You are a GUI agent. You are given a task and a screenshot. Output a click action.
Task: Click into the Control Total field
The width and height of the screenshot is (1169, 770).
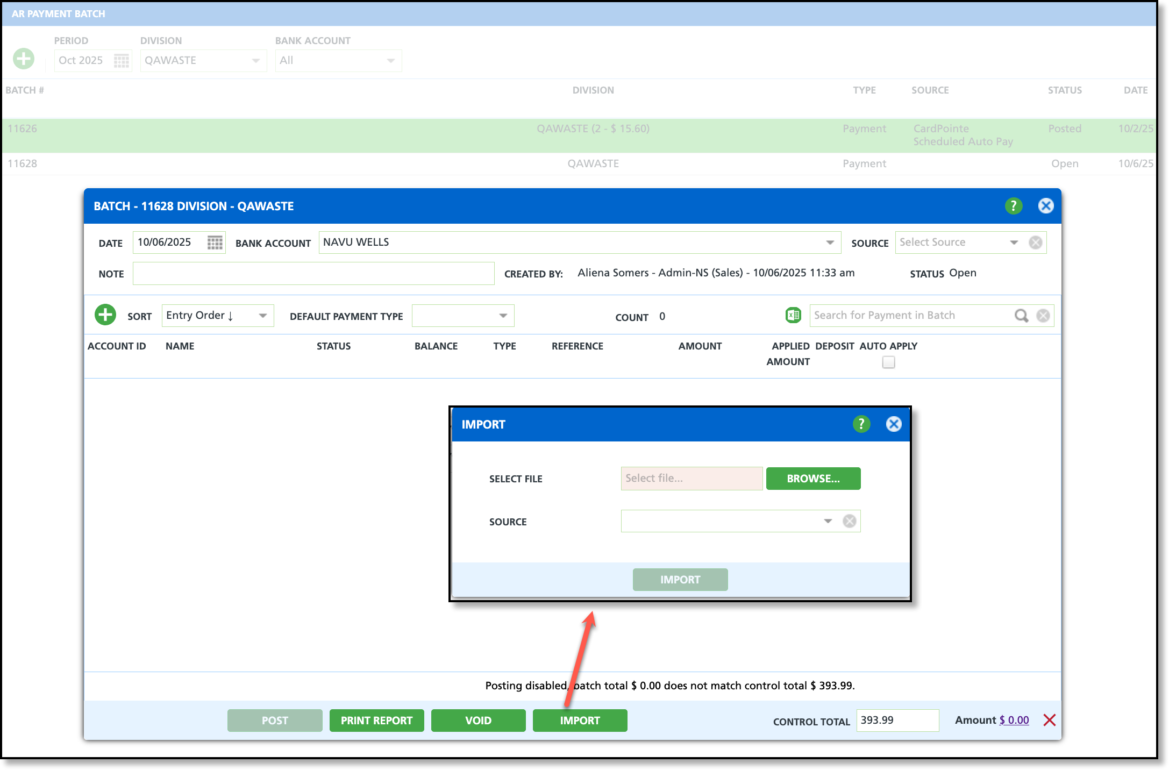tap(897, 721)
